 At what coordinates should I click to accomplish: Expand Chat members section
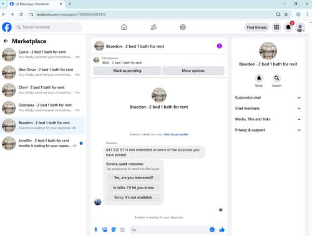[x=268, y=109]
